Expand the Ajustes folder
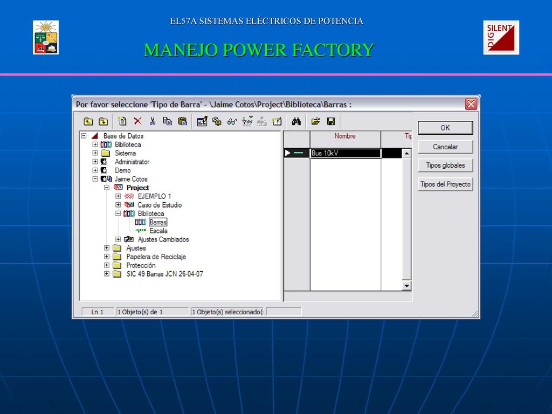 tap(107, 248)
